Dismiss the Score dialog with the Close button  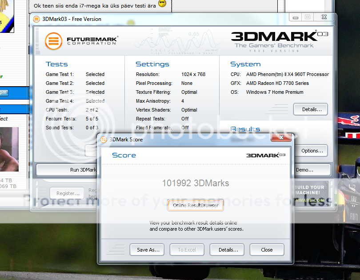pos(267,250)
